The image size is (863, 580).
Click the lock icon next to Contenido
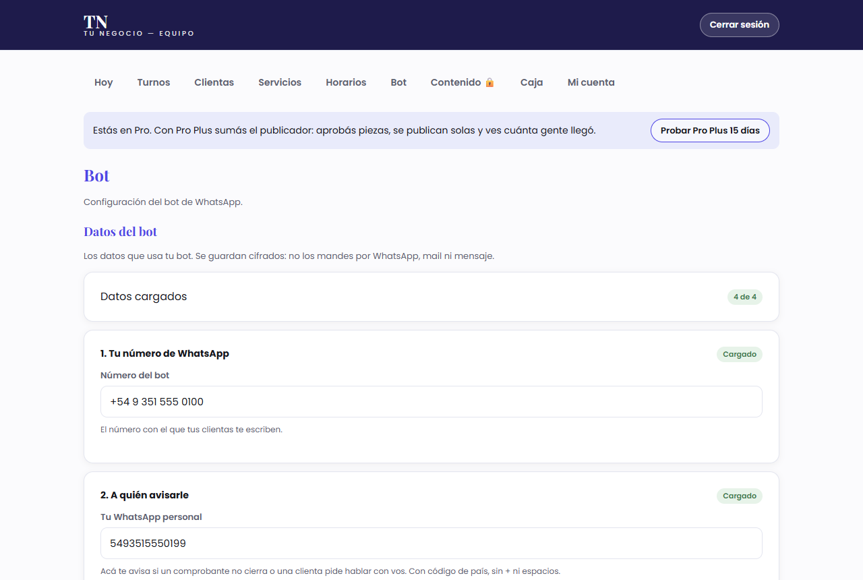[489, 82]
